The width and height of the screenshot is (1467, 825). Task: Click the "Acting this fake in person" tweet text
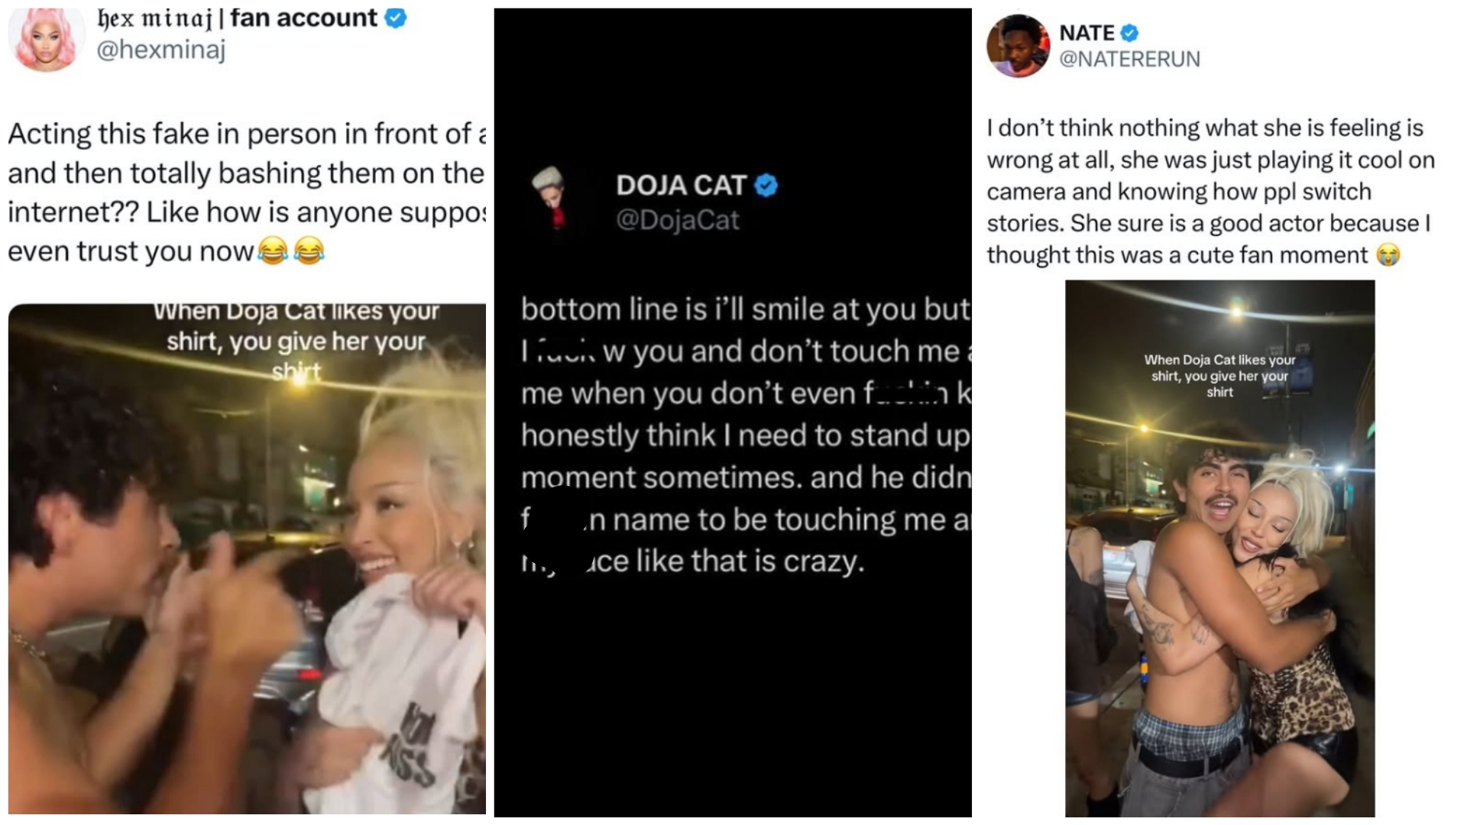(247, 192)
